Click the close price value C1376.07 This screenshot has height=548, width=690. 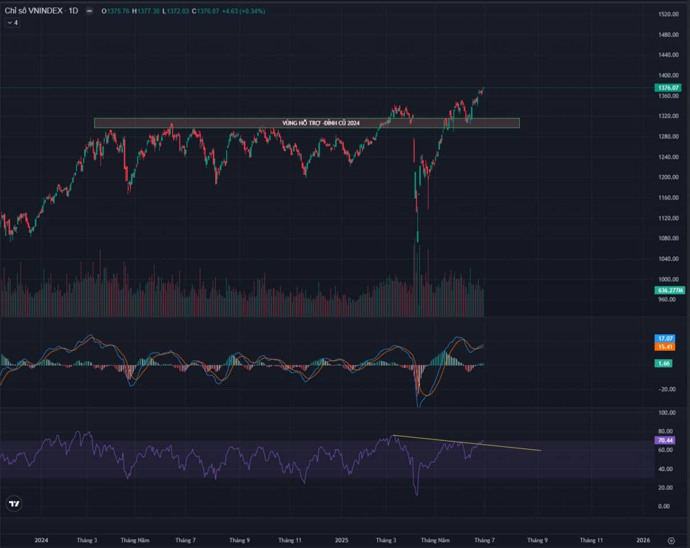pos(206,10)
